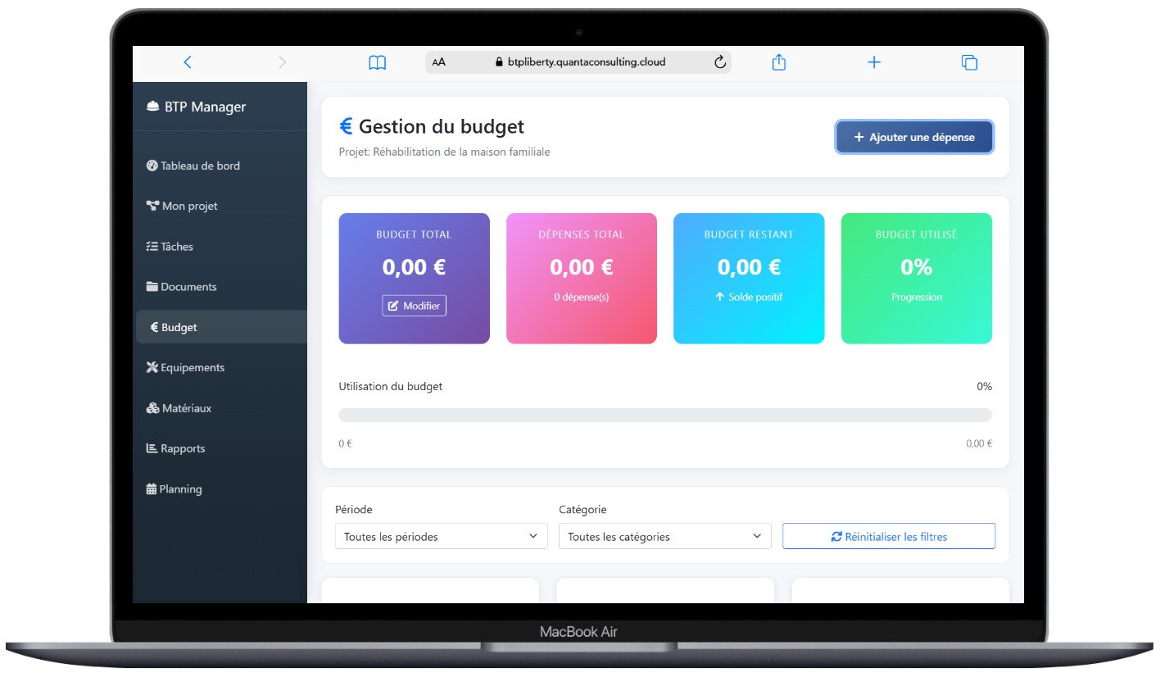The width and height of the screenshot is (1160, 677).
Task: Click the Utilisation du budget progress bar
Action: [664, 416]
